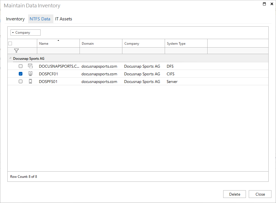Select the NTFS Data tab
Screen dimensions: 276x203
tap(40, 19)
